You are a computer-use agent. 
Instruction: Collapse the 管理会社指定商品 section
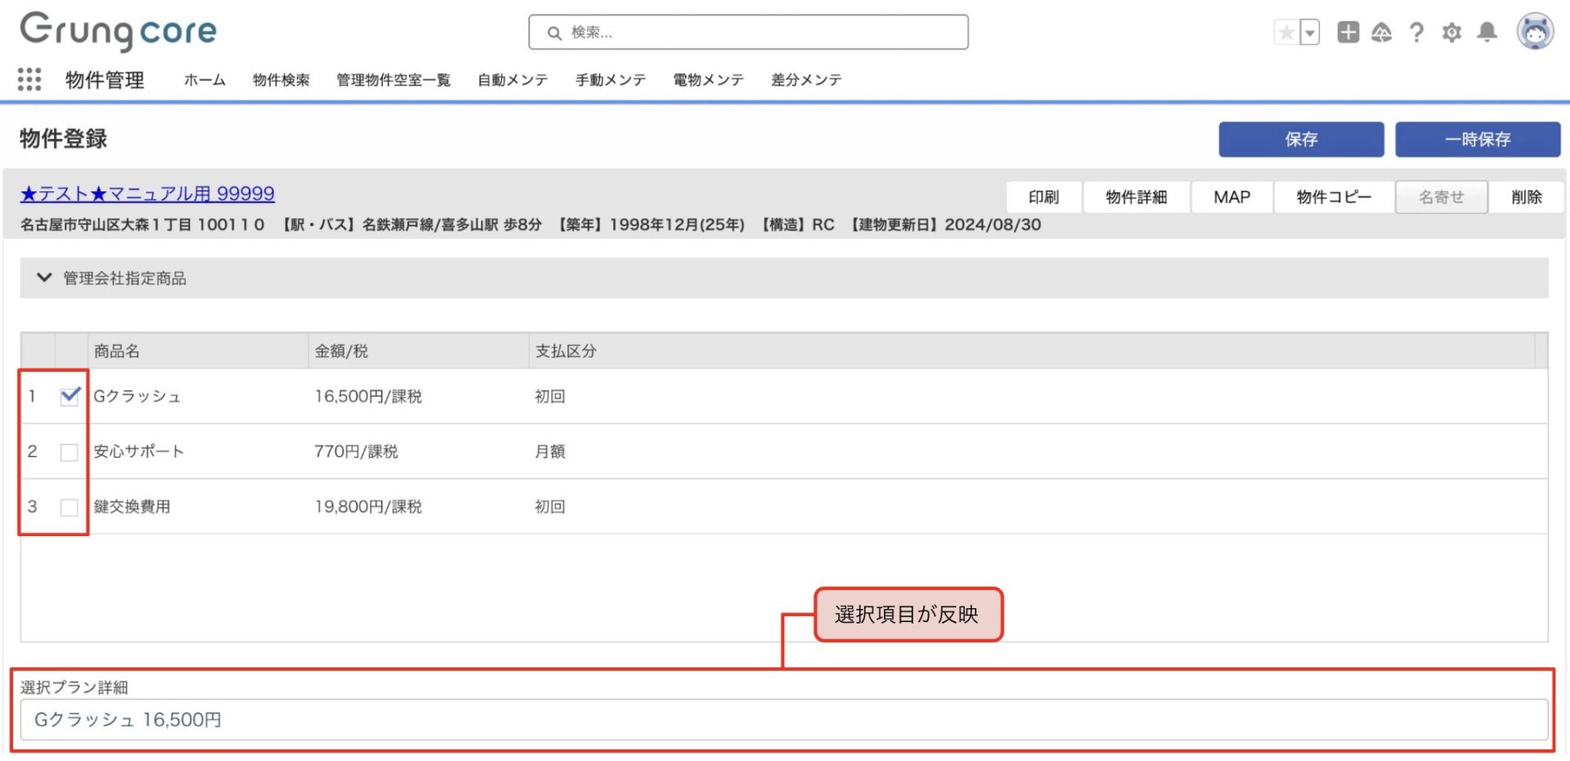click(x=44, y=278)
